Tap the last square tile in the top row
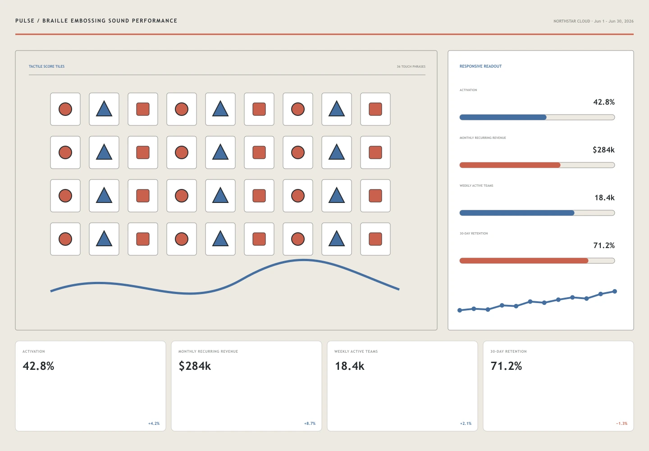Screen dimensions: 649x451 [x=375, y=109]
